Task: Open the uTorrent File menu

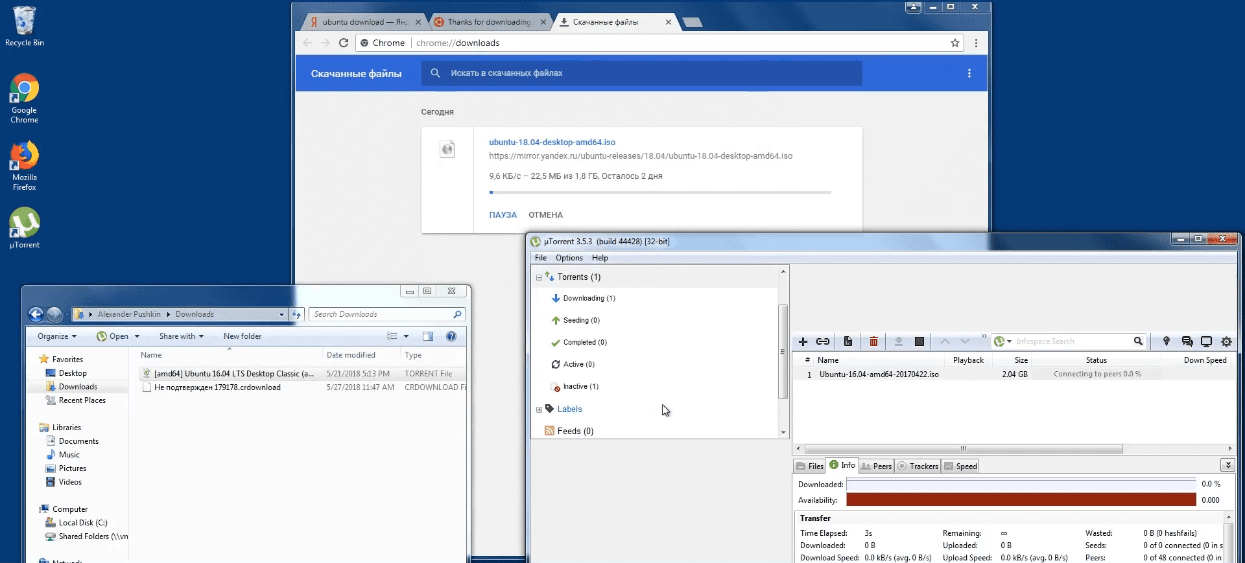Action: 541,258
